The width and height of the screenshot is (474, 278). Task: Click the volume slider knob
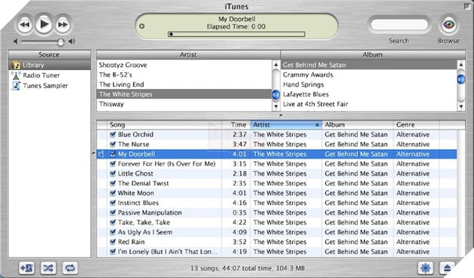point(61,41)
